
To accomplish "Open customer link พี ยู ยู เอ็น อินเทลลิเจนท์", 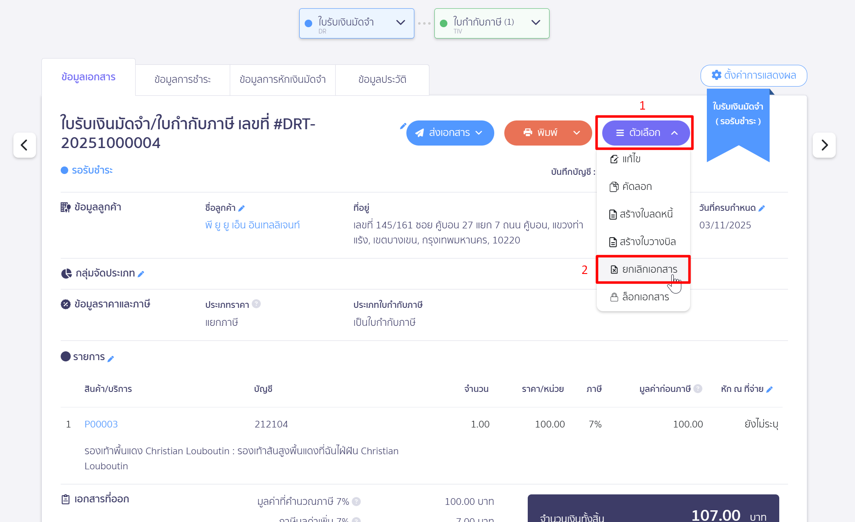I will tap(253, 225).
